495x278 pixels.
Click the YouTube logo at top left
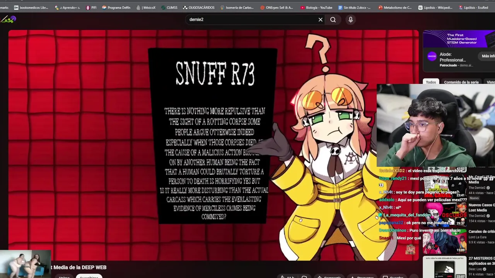tap(8, 19)
